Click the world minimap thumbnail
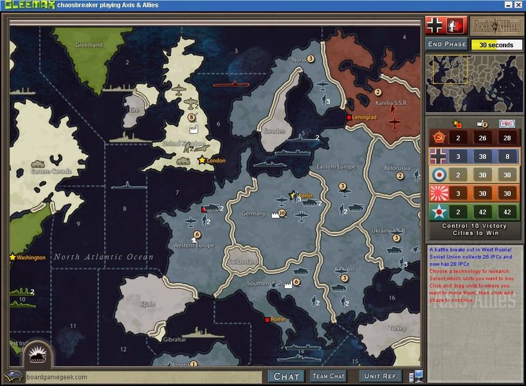This screenshot has width=526, height=386. 475,84
